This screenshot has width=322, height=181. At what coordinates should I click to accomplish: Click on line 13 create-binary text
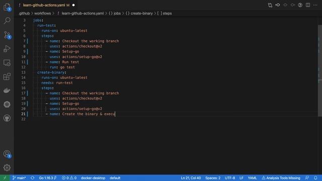click(x=51, y=72)
